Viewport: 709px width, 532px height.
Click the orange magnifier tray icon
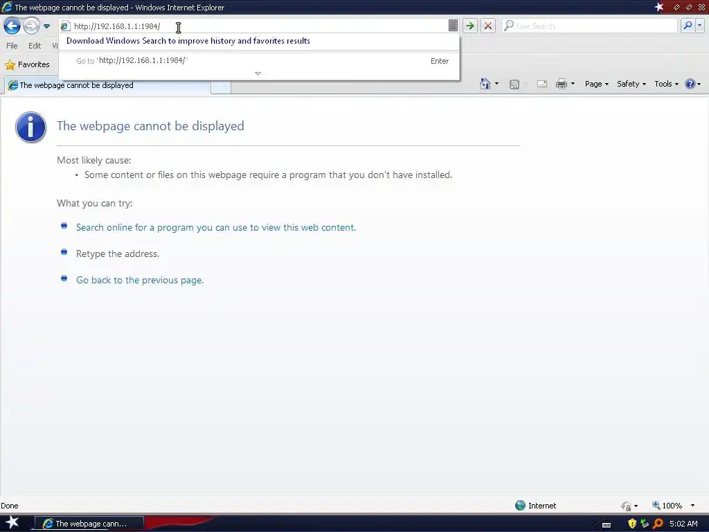pos(658,524)
